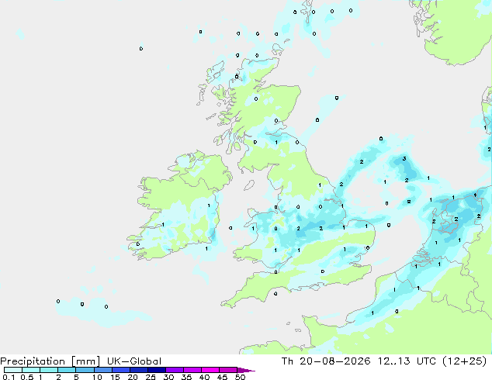Click the '3' precipitation value on the map
The height and width of the screenshot is (380, 492).
[x=404, y=159]
